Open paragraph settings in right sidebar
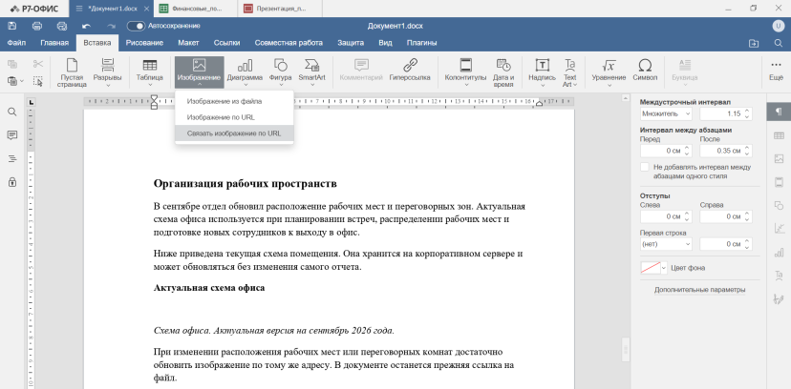791x389 pixels. tap(779, 112)
